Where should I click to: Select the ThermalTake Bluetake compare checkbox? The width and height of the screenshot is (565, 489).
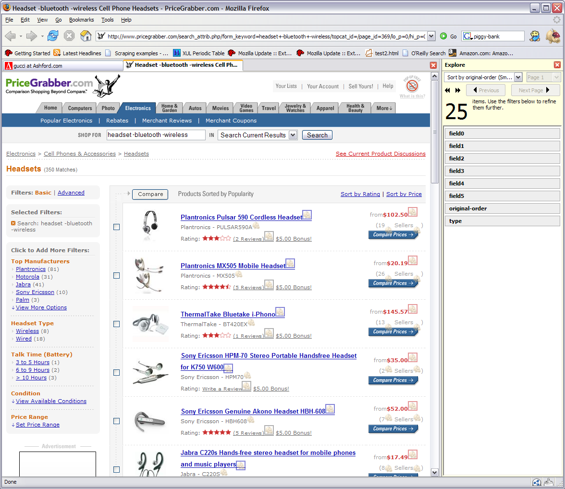coord(116,324)
